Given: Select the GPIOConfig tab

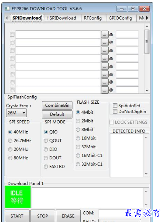Looking at the screenshot, I should 120,18.
